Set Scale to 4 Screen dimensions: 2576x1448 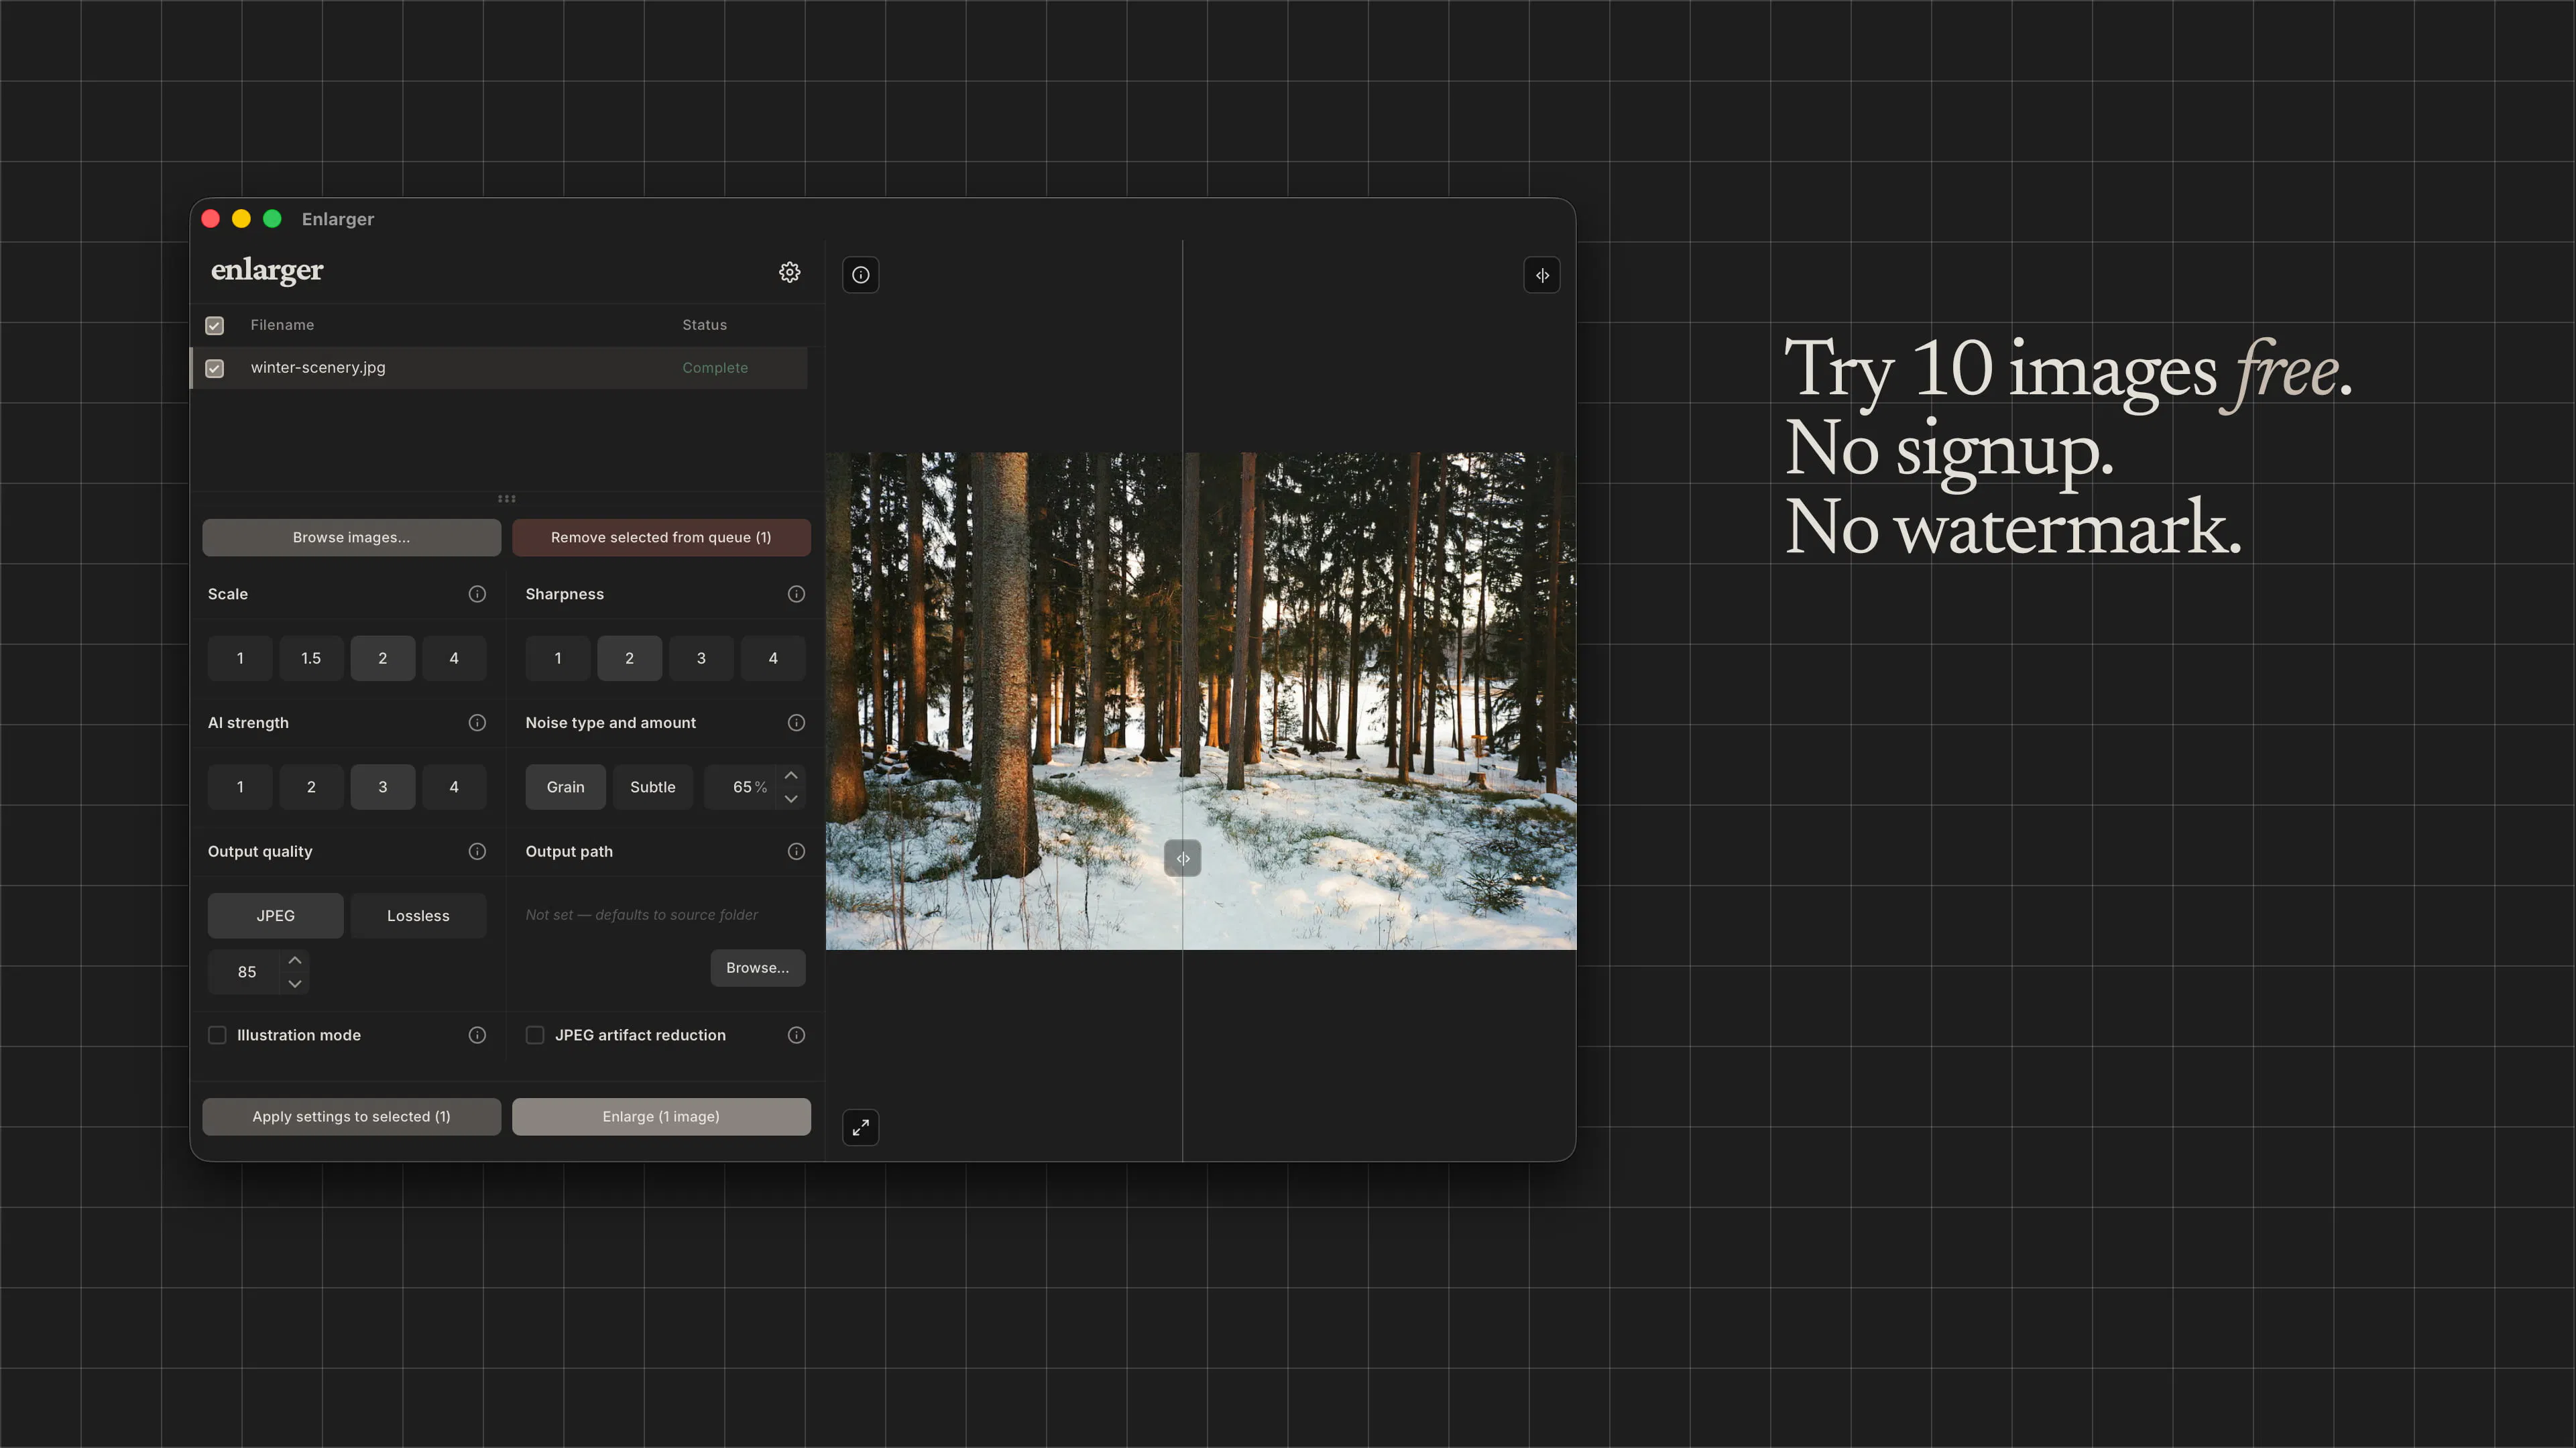pyautogui.click(x=454, y=659)
